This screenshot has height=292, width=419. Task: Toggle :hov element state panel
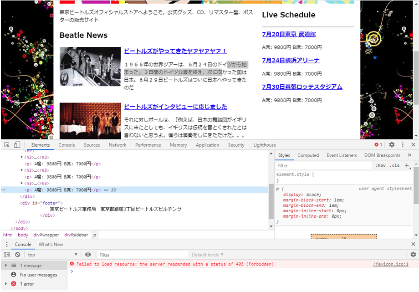coord(381,165)
